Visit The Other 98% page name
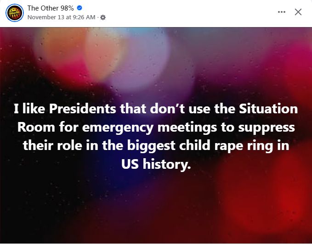This screenshot has width=312, height=244. click(x=51, y=8)
